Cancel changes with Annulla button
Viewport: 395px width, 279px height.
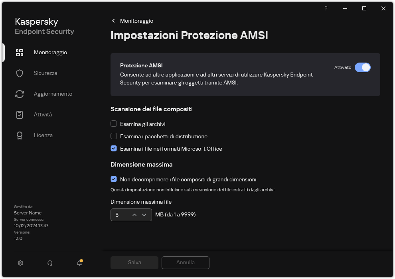point(185,262)
